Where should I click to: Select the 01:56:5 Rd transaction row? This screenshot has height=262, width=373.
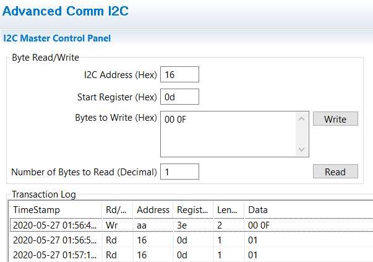click(x=192, y=240)
